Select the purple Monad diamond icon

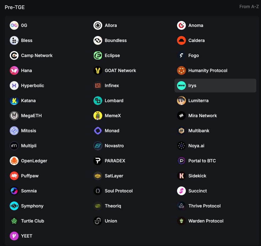98,131
